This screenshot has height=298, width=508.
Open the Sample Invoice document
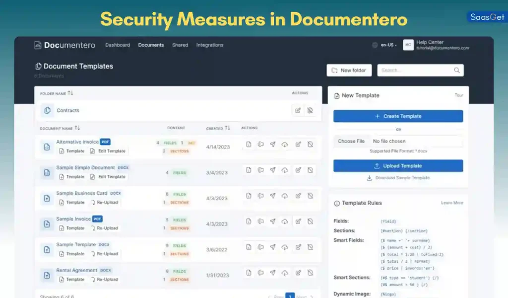pos(73,219)
